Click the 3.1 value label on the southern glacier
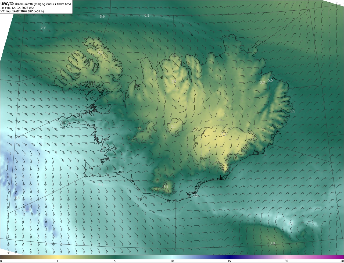 pos(166,187)
